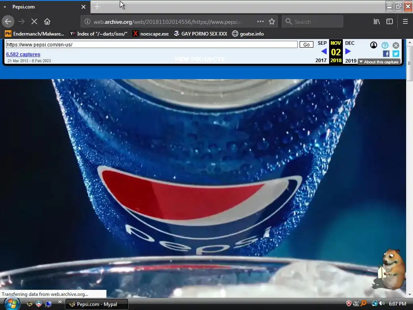413x310 pixels.
Task: Expand the About this capture dropdown
Action: point(379,62)
